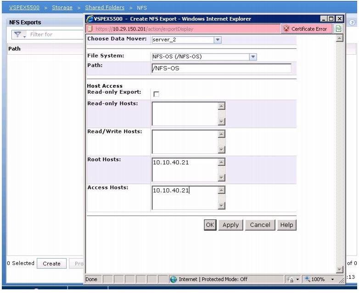Viewport: 359px width, 293px height.
Task: Click the Internet zone globe icon
Action: coord(174,279)
